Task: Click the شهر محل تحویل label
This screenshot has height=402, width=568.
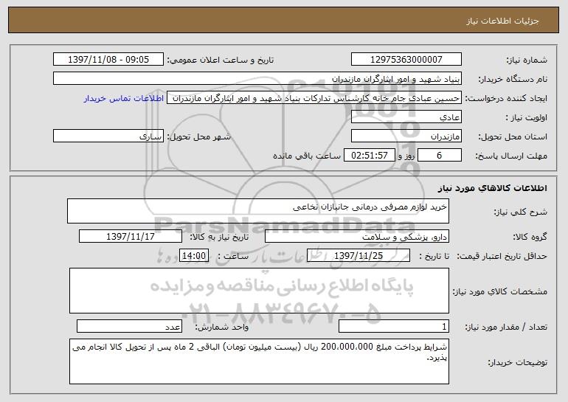Action: tap(198, 136)
